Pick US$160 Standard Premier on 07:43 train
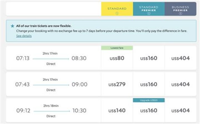200x124 pixels. [149, 84]
